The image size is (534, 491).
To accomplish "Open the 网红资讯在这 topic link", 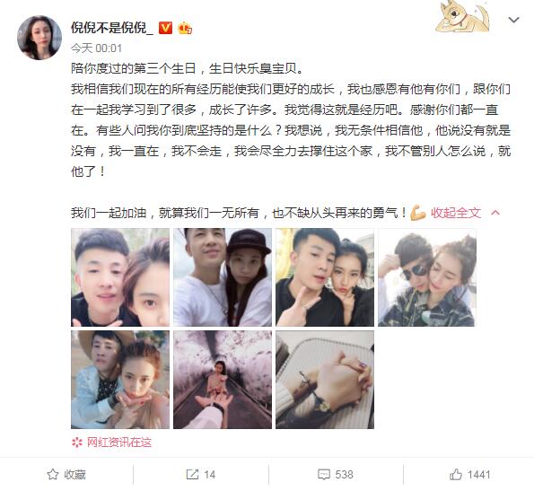I will pyautogui.click(x=119, y=443).
